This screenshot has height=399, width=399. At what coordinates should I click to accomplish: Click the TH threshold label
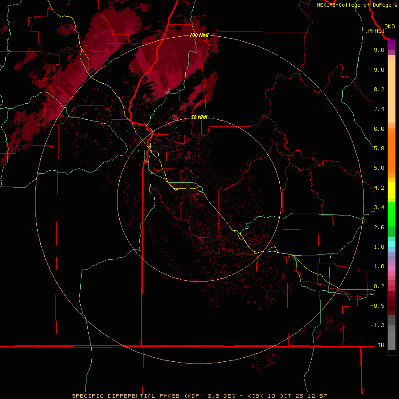381,345
